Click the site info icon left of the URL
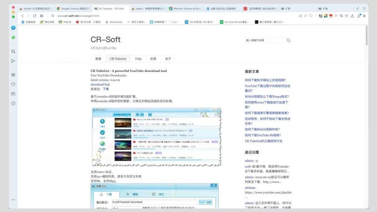Screen dimensions: 377x212 pyautogui.click(x=52, y=16)
